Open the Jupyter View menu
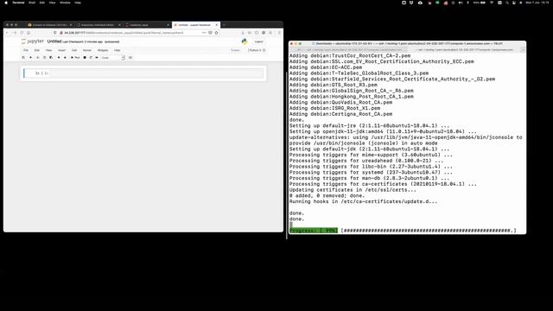The width and height of the screenshot is (553, 311). (48, 50)
